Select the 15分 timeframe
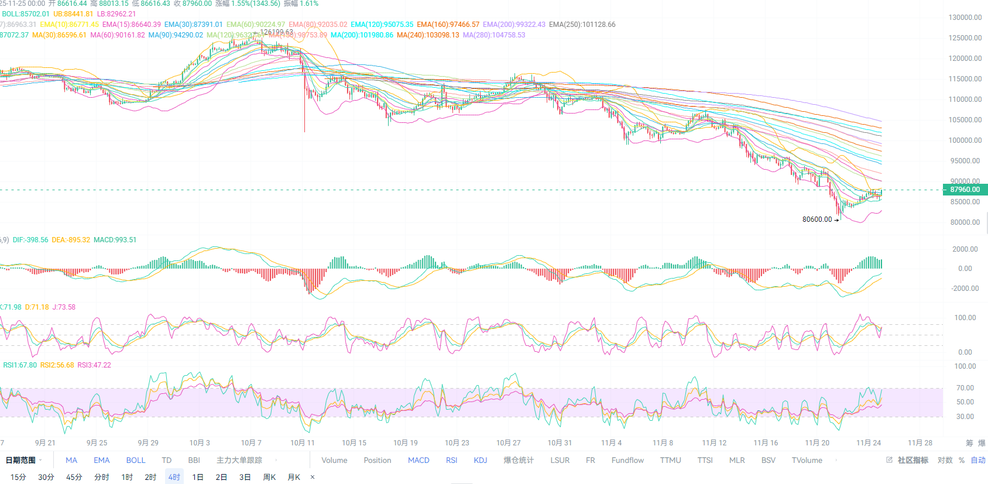This screenshot has height=484, width=988. click(18, 477)
